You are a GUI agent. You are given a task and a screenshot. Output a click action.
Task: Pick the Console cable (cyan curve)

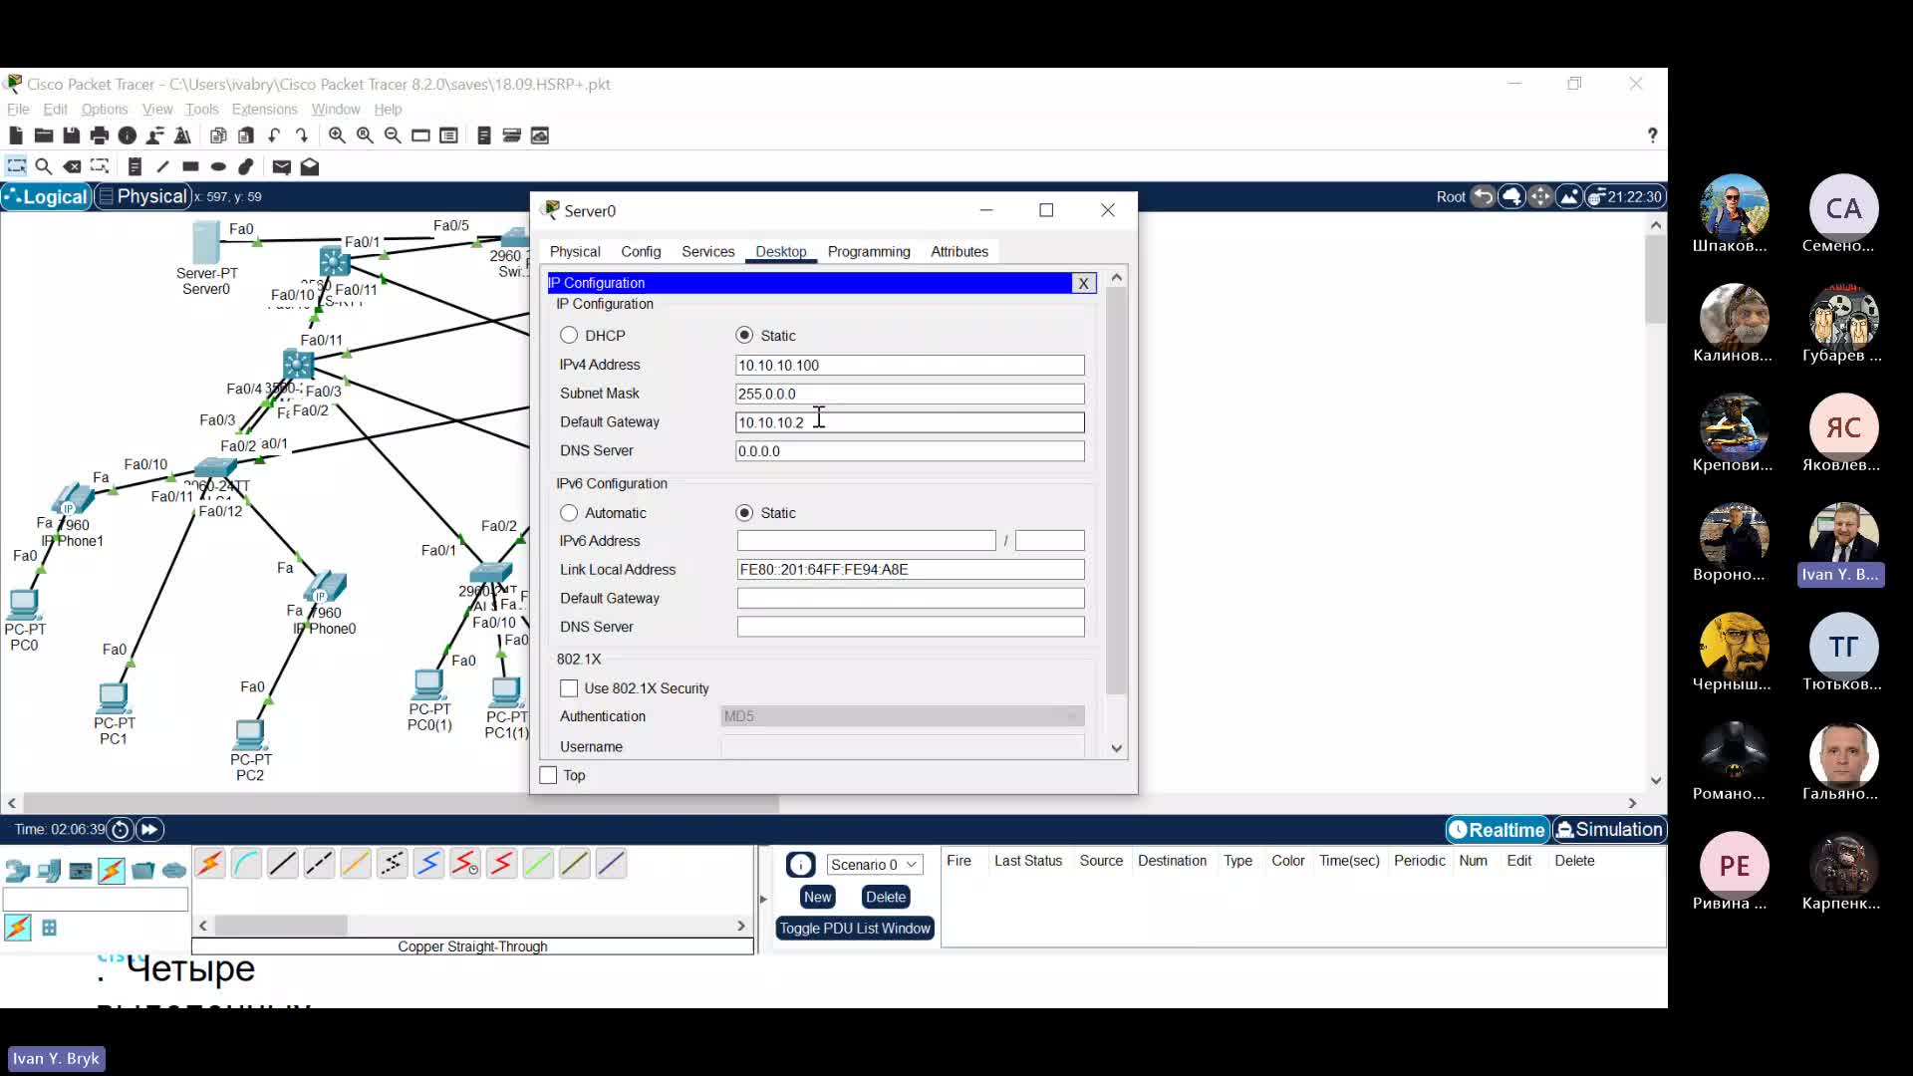[246, 864]
